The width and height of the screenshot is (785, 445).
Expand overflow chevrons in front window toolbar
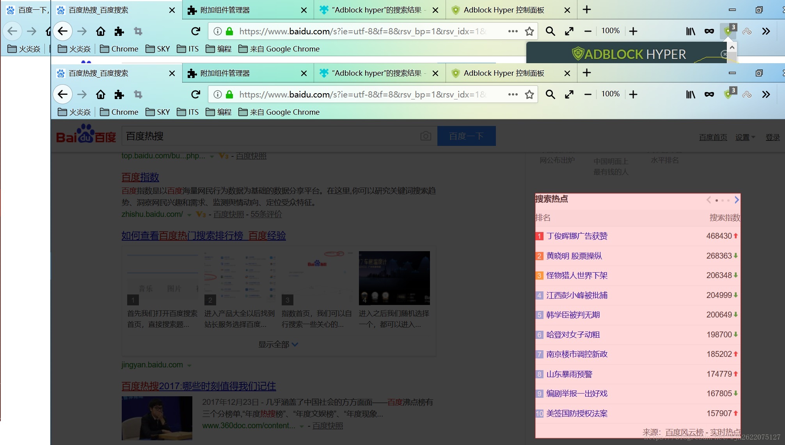click(766, 94)
